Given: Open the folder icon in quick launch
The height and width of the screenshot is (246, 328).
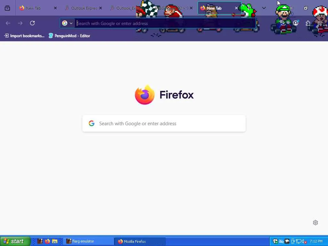Looking at the screenshot, I should pyautogui.click(x=55, y=241).
